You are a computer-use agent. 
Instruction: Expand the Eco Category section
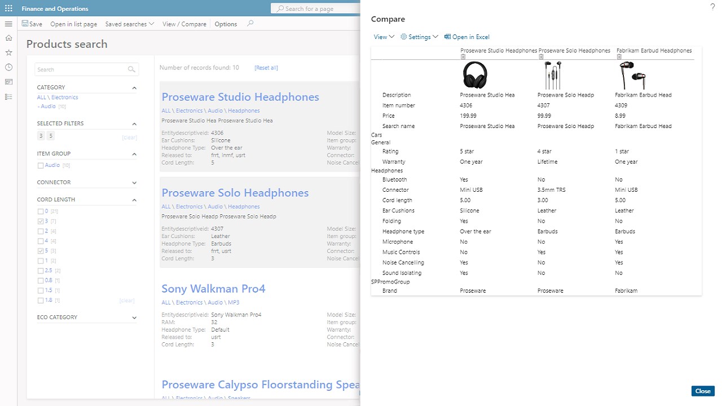134,318
